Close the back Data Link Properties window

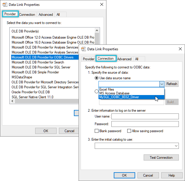coord(101,4)
